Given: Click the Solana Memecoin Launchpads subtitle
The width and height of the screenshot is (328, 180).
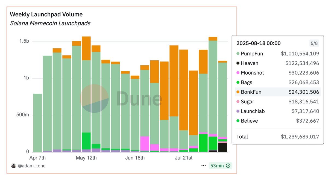Looking at the screenshot, I should click(x=50, y=23).
